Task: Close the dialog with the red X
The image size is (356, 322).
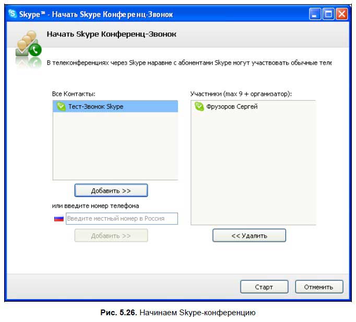Action: point(341,14)
